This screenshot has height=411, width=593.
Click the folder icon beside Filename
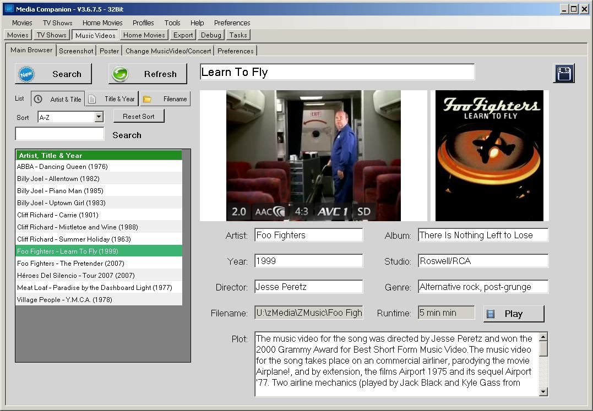pos(147,99)
